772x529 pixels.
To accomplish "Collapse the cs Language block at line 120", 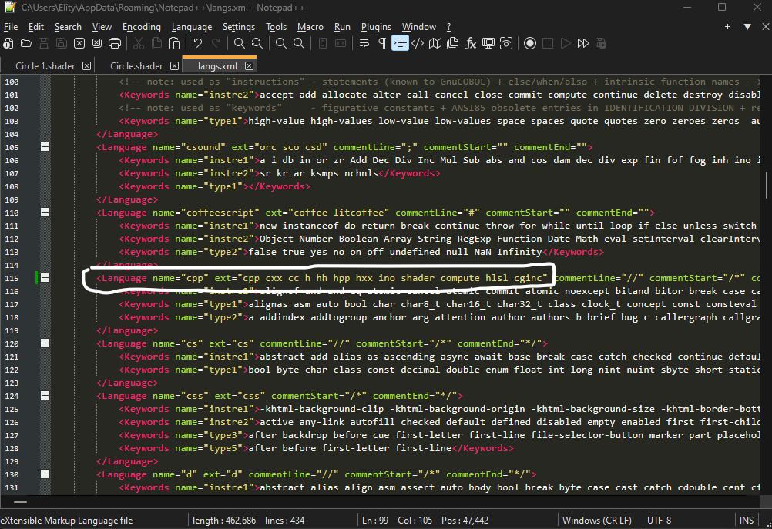I will 45,343.
